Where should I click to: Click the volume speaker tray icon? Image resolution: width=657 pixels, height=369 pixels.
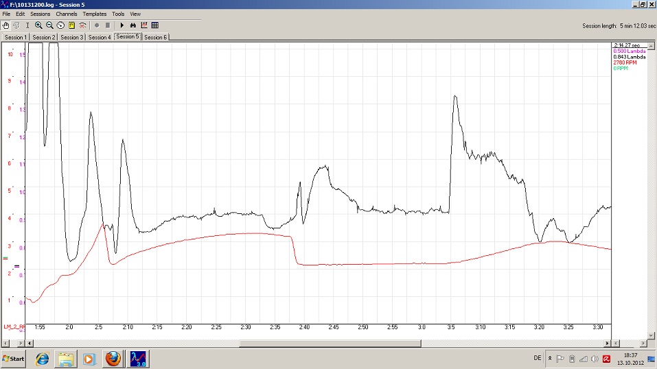595,359
